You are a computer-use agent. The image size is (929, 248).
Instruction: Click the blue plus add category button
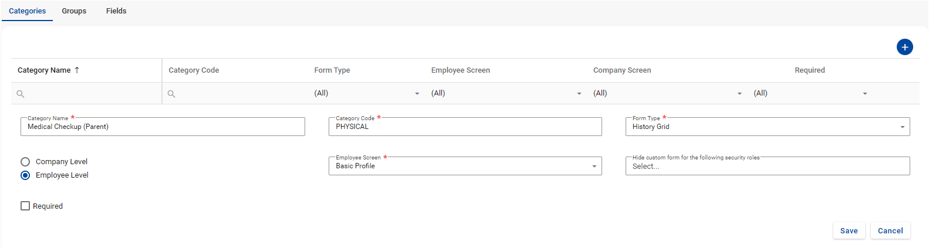(x=904, y=47)
